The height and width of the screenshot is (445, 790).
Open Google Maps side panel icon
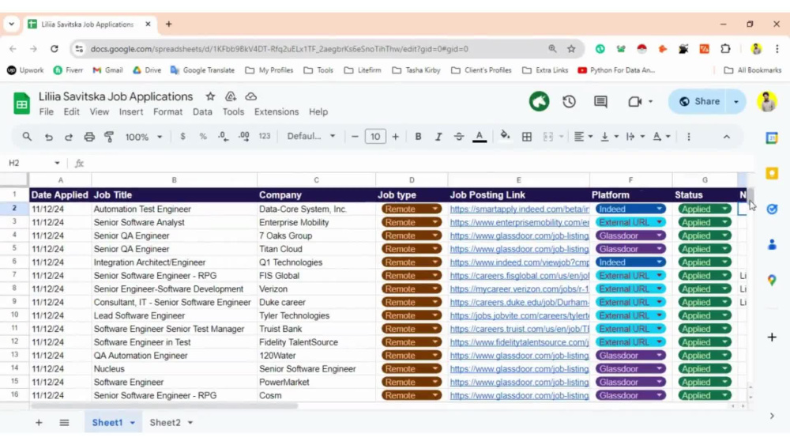(771, 281)
